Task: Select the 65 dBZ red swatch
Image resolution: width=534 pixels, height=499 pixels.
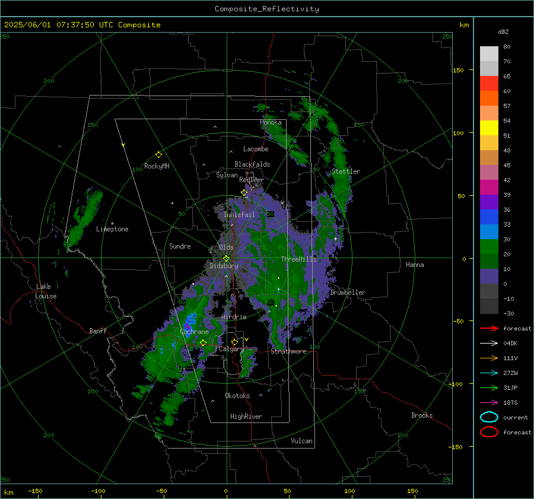Action: [489, 83]
